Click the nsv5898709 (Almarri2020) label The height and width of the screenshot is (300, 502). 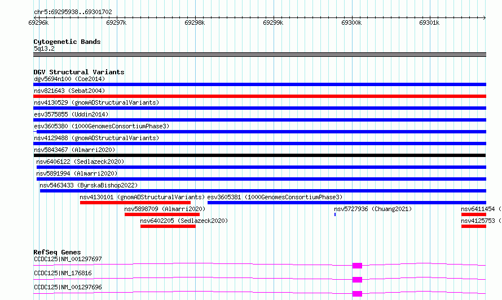pyautogui.click(x=165, y=209)
